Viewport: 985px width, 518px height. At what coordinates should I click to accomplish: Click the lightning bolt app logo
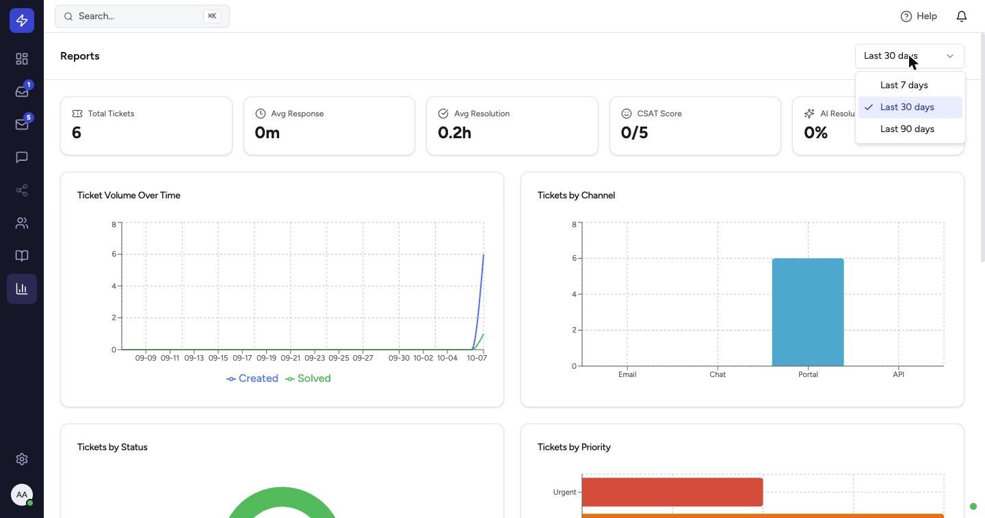click(22, 21)
